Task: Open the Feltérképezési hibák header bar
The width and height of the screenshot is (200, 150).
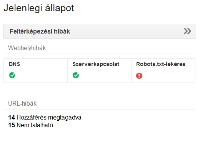Action: pyautogui.click(x=100, y=31)
